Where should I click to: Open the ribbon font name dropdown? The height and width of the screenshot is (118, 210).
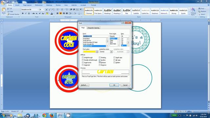pos(38,10)
